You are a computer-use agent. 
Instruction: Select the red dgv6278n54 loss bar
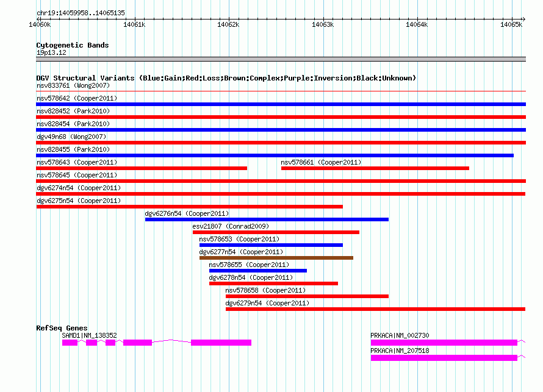273,283
